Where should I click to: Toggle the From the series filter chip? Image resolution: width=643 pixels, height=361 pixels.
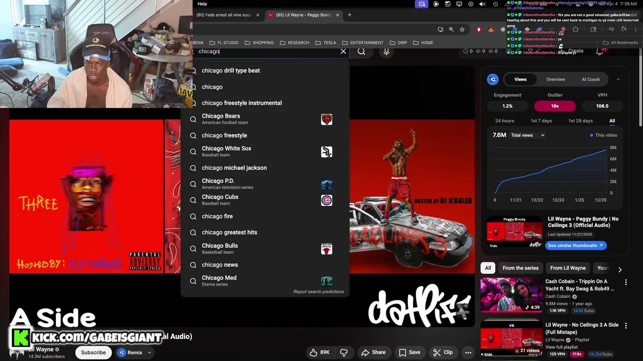click(520, 268)
